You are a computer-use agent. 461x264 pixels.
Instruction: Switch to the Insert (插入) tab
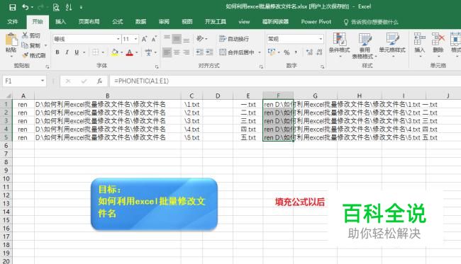pyautogui.click(x=60, y=22)
